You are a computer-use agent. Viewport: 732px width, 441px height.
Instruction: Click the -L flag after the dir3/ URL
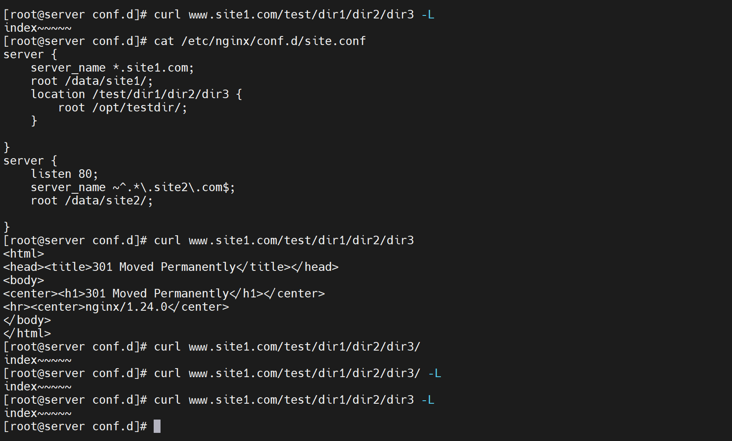pyautogui.click(x=434, y=373)
